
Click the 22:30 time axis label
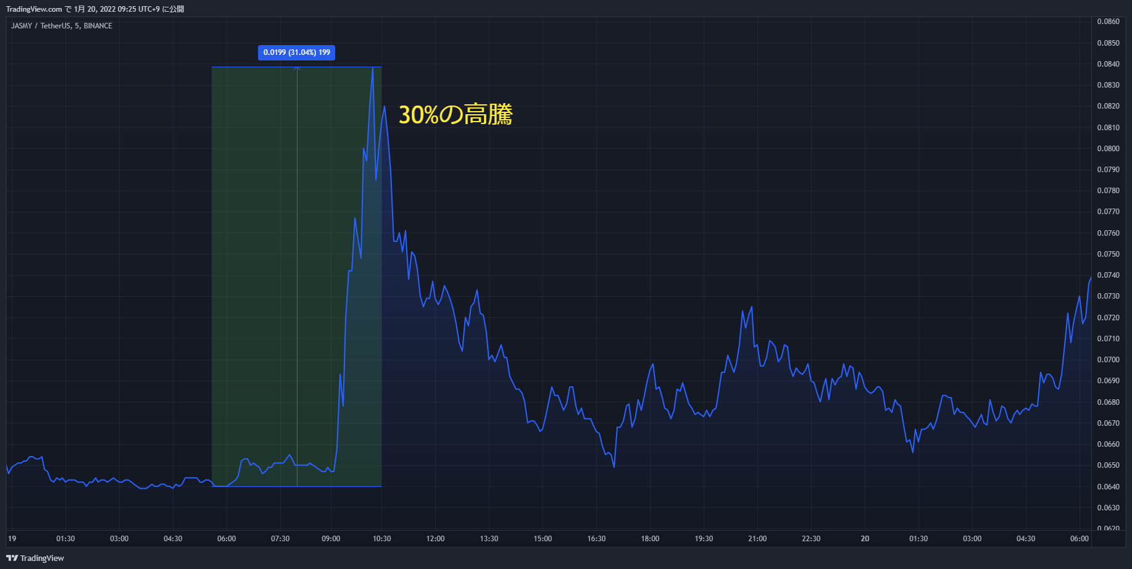811,539
